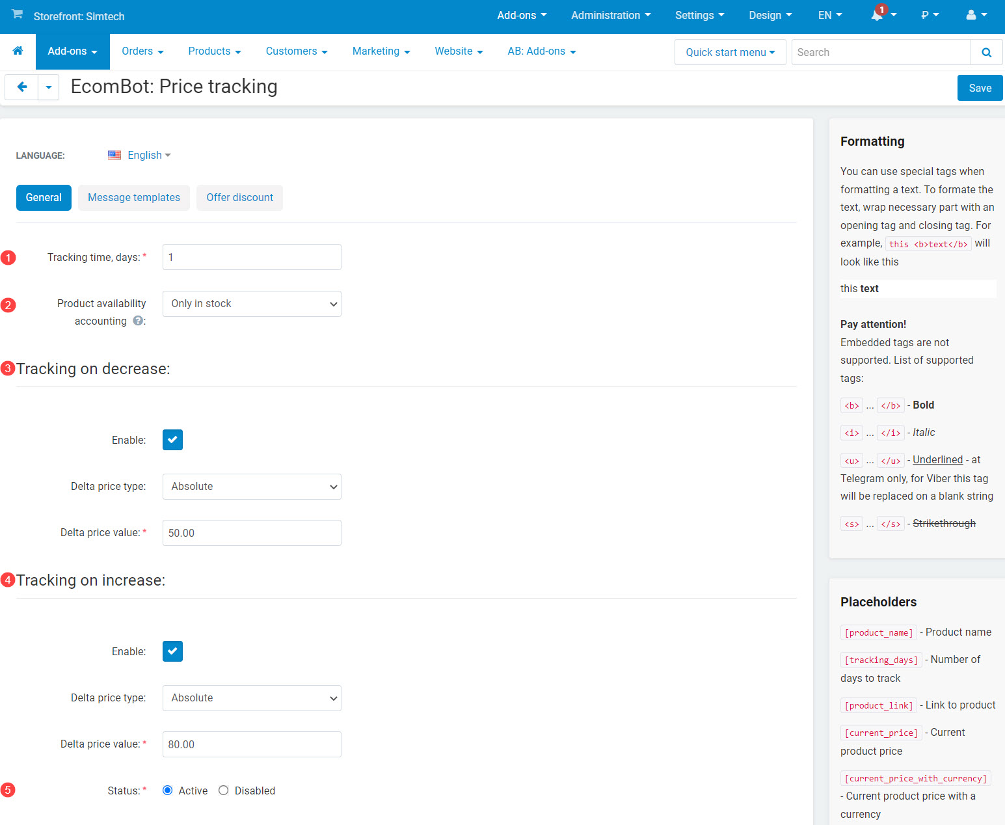Open the Product availability accounting dropdown
This screenshot has height=825, width=1005.
[252, 303]
